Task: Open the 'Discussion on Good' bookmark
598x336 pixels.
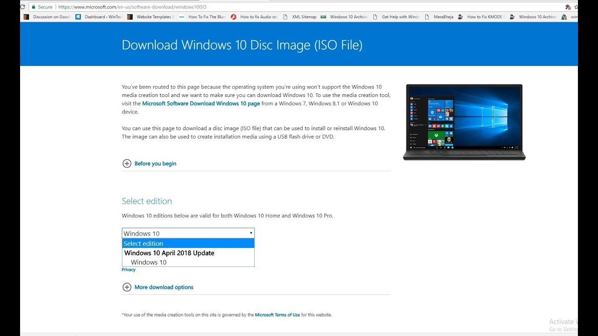Action: coord(47,17)
